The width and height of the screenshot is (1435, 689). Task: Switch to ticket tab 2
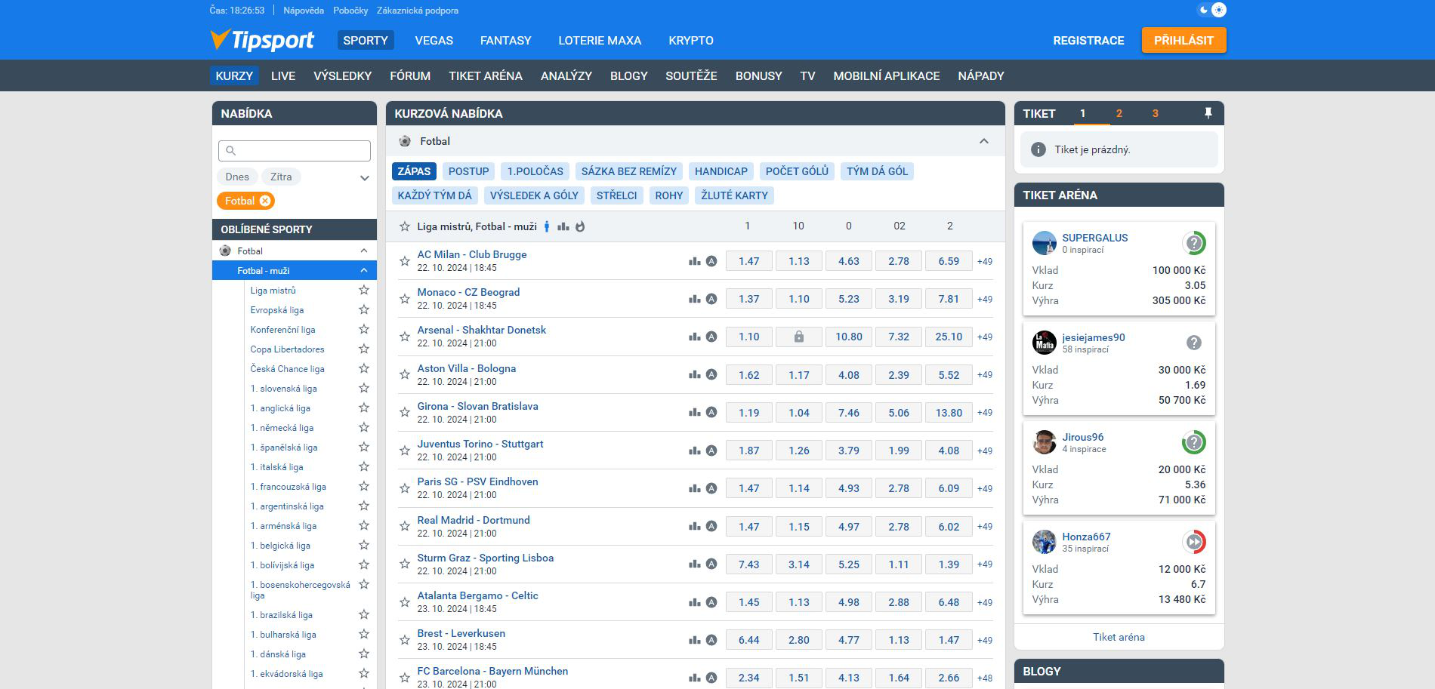[x=1119, y=113]
